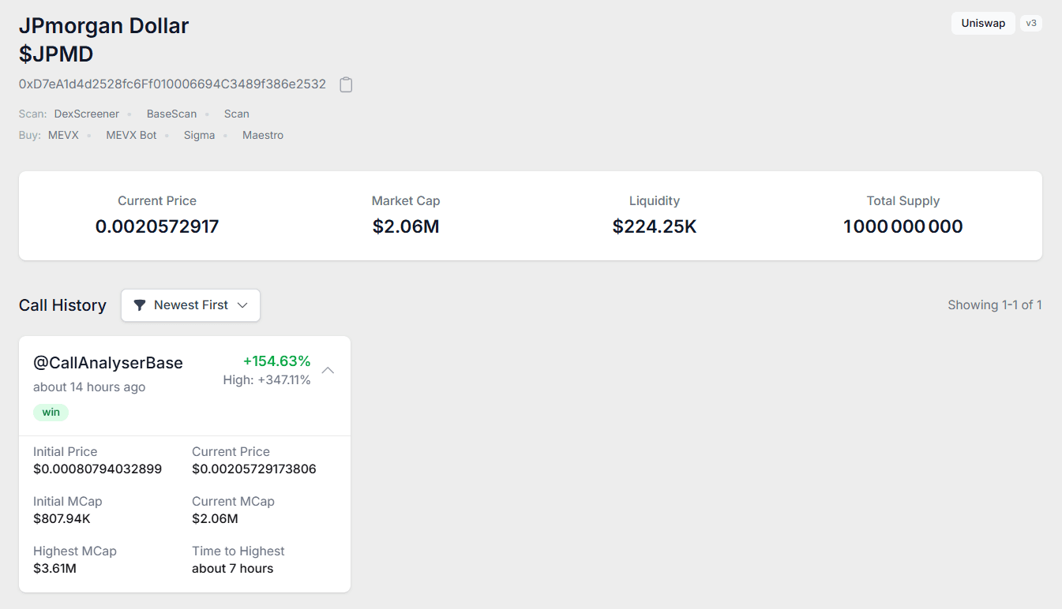The height and width of the screenshot is (609, 1062).
Task: Click the +154.63% gain value
Action: pos(276,361)
